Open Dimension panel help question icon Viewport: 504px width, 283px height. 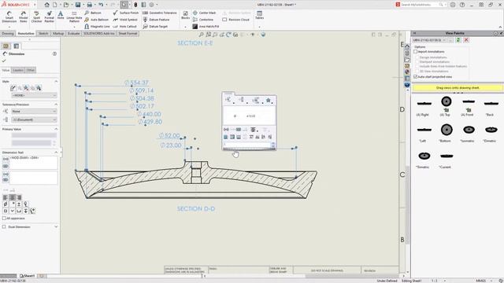[54, 54]
